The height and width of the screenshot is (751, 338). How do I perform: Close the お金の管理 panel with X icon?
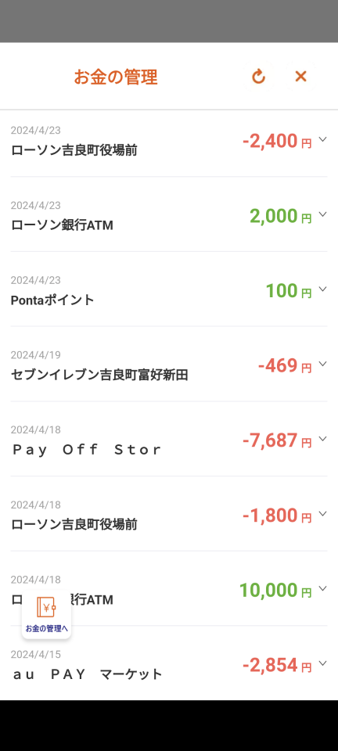point(300,76)
